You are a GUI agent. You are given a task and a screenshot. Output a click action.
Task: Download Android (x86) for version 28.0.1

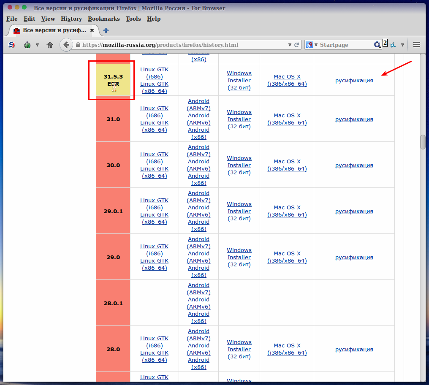[198, 317]
